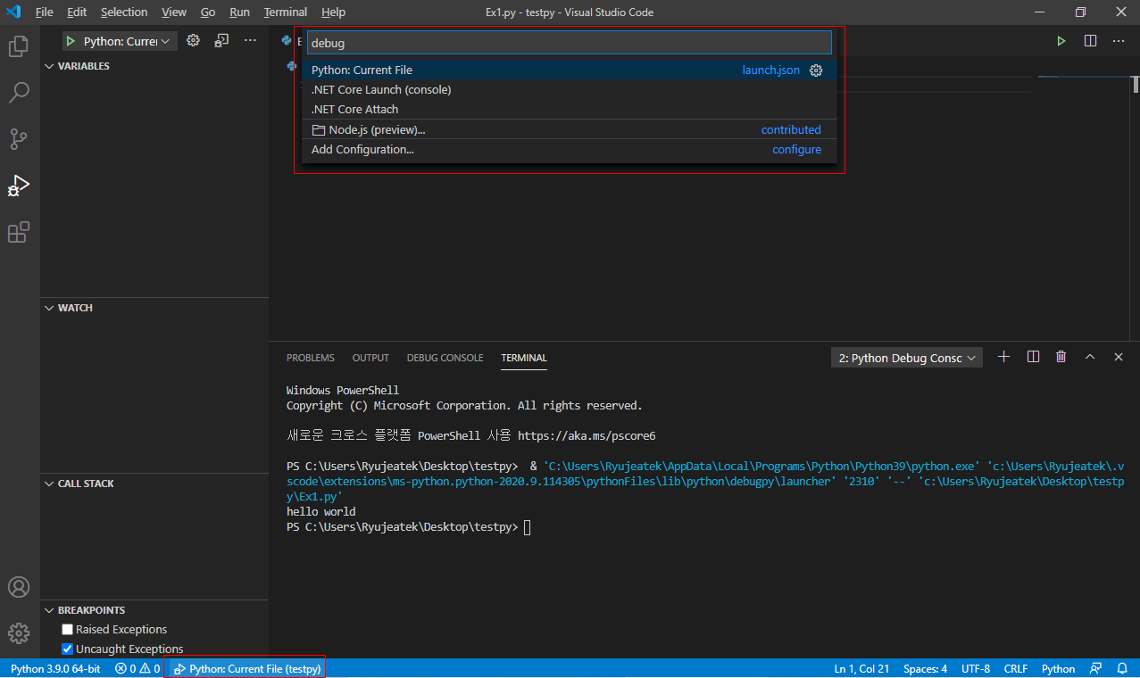1140x678 pixels.
Task: Open the Explorer view in activity bar
Action: [x=19, y=46]
